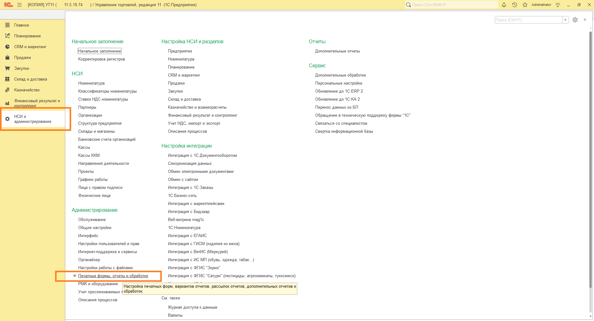The height and width of the screenshot is (321, 594).
Task: Open Обмен электронными документами
Action: (x=200, y=171)
